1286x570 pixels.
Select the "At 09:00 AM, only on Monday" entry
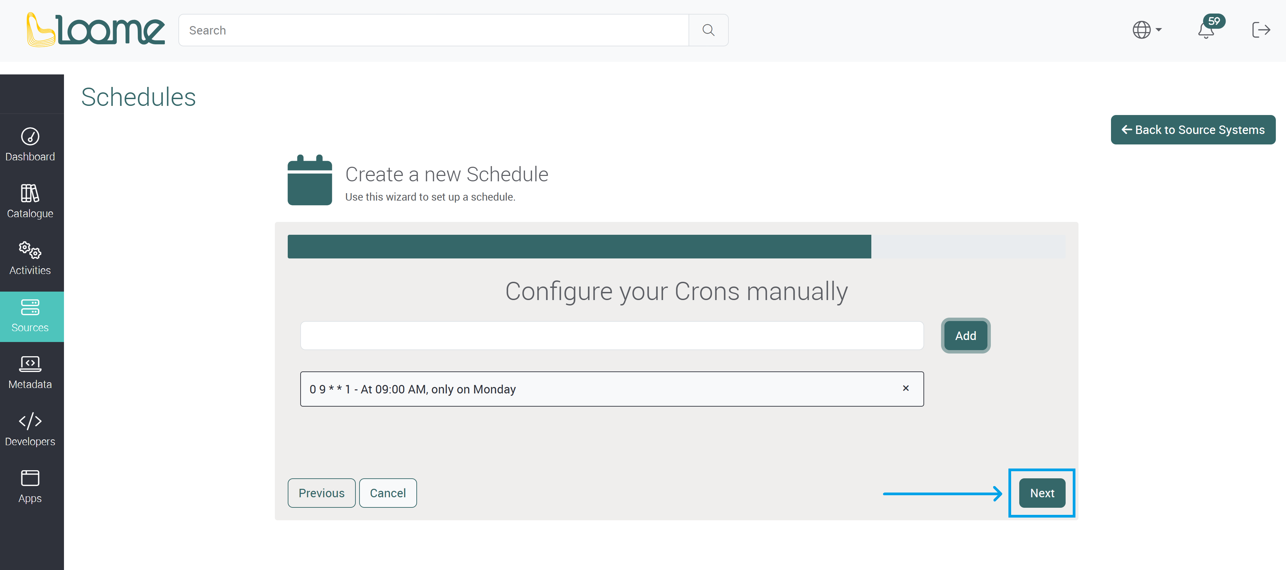pyautogui.click(x=612, y=389)
